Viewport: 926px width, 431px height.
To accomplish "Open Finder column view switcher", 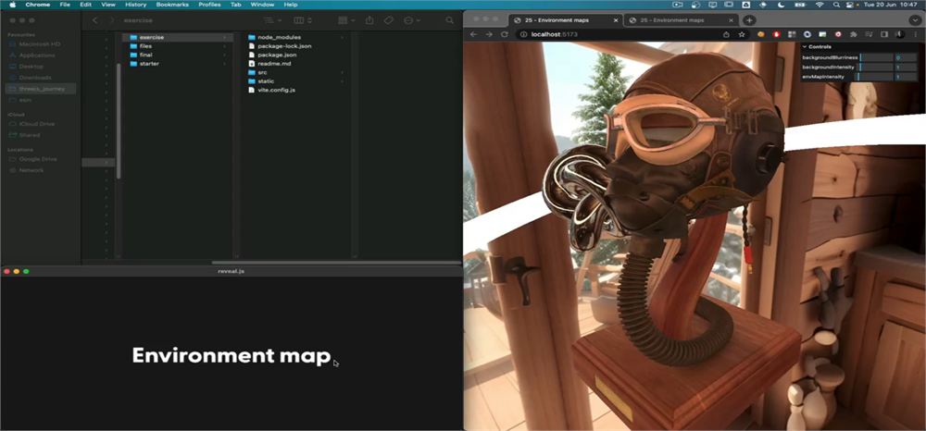I will 303,20.
